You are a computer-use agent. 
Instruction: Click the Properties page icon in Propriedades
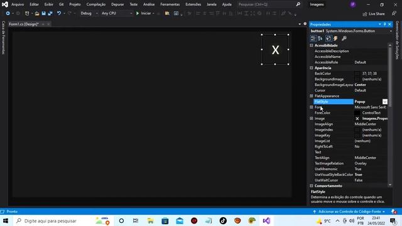coord(329,38)
